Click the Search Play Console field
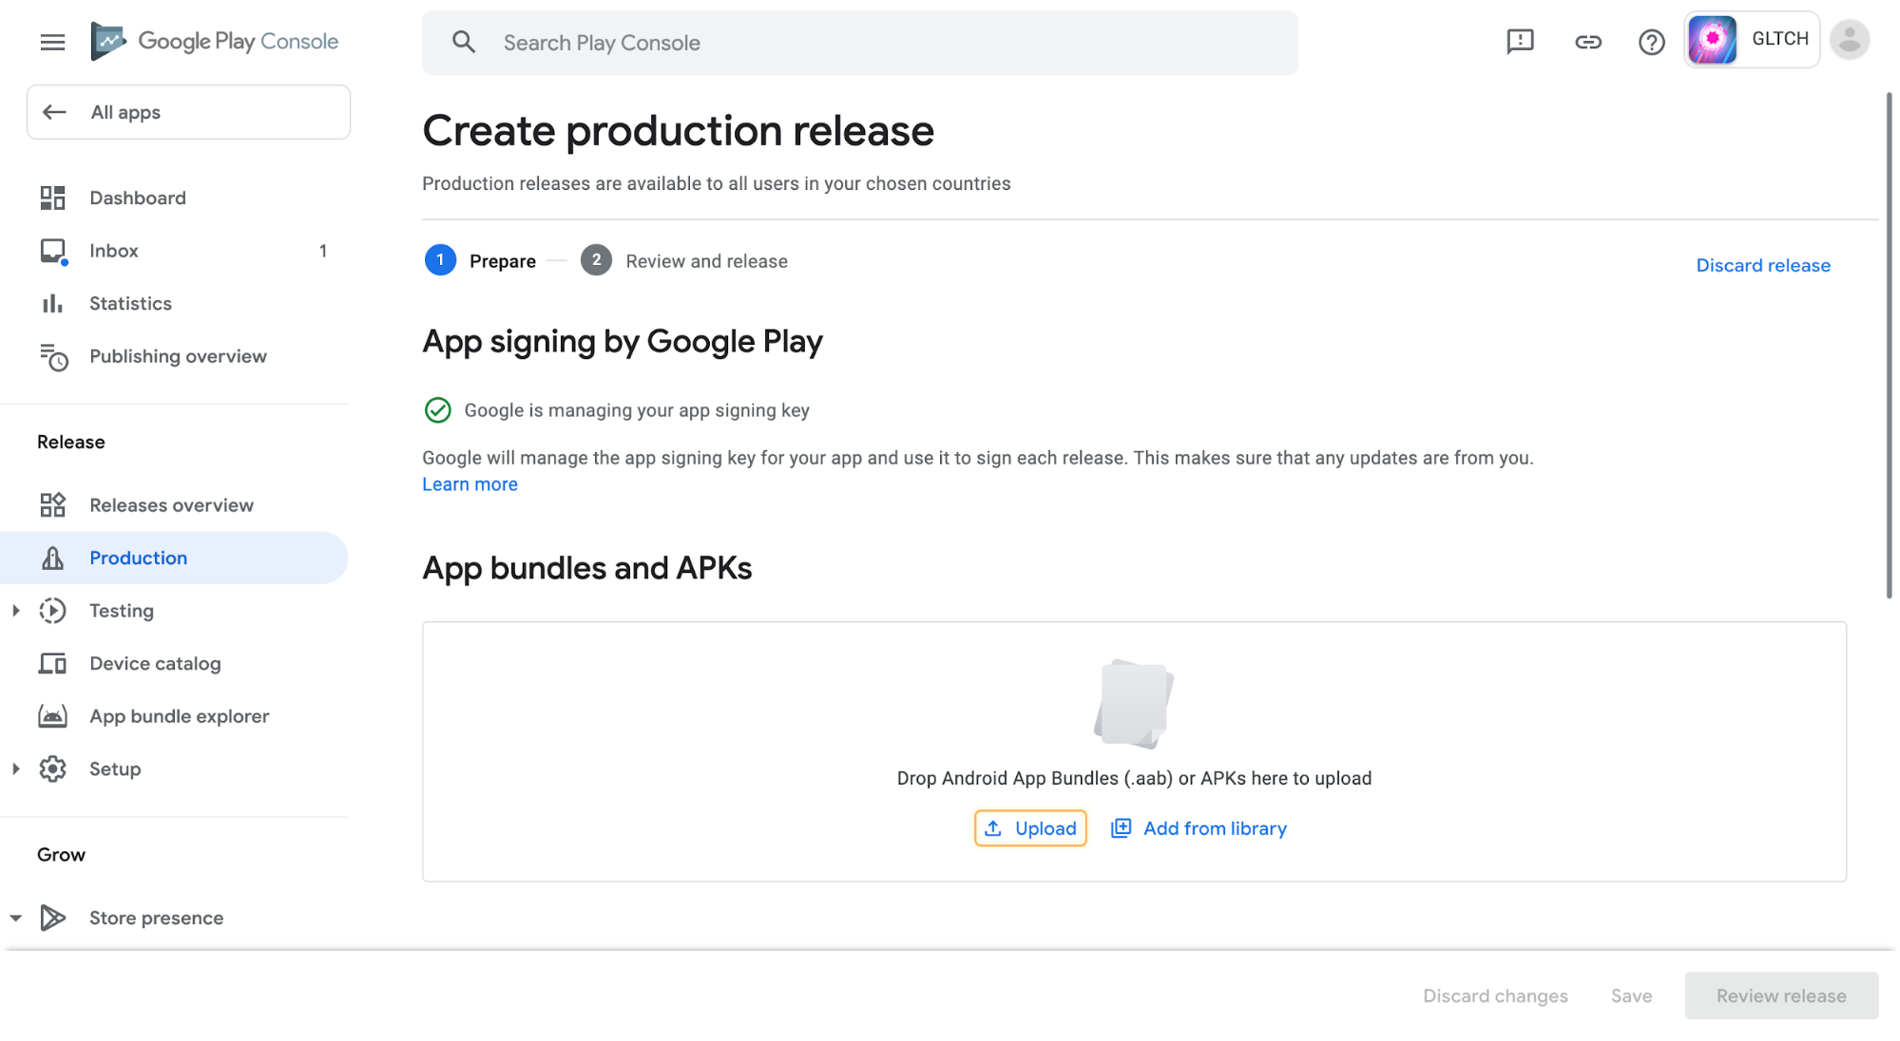The width and height of the screenshot is (1900, 1041). 859,43
